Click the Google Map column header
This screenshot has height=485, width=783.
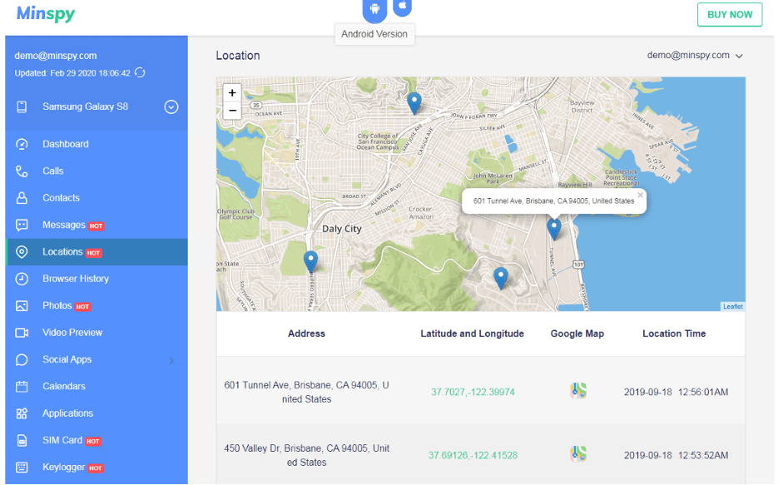tap(577, 334)
